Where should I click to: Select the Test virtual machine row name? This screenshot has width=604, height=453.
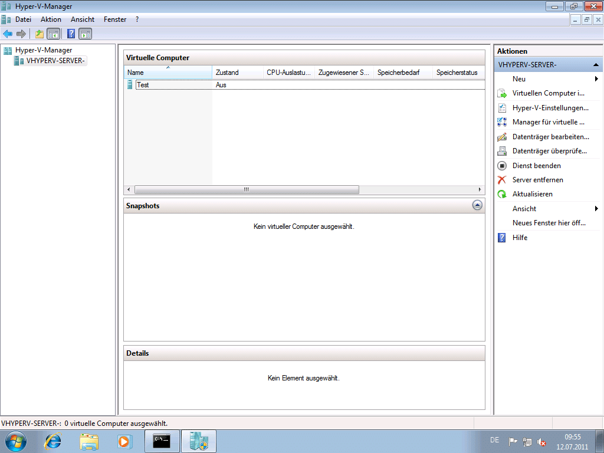click(x=143, y=85)
